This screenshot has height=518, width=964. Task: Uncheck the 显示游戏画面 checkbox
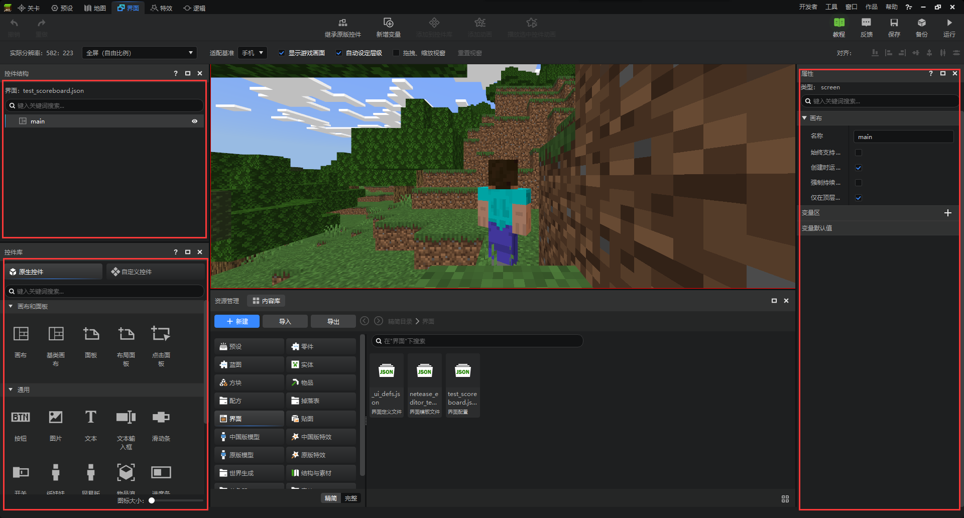282,53
